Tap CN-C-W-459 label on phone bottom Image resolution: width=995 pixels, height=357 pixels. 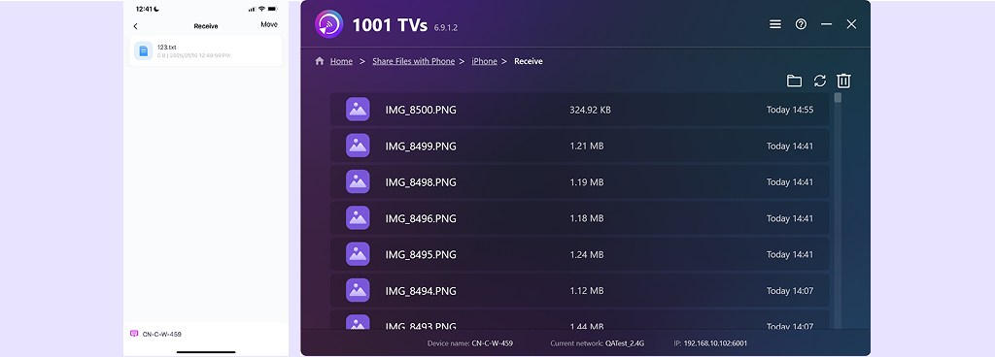[x=162, y=334]
